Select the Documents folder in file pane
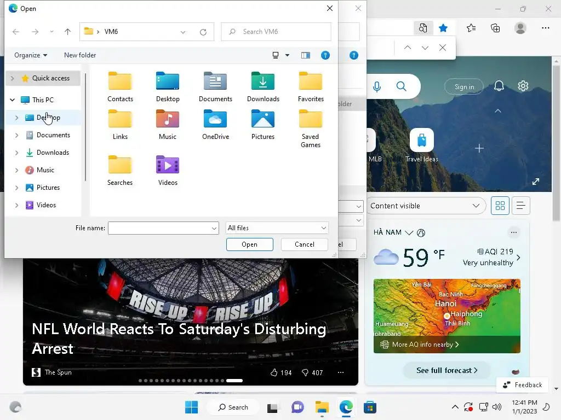 tap(215, 87)
